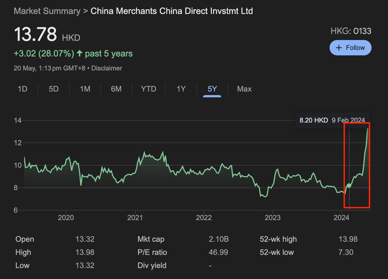Click the 52-wk low value 7.30
The height and width of the screenshot is (279, 388).
click(x=346, y=252)
